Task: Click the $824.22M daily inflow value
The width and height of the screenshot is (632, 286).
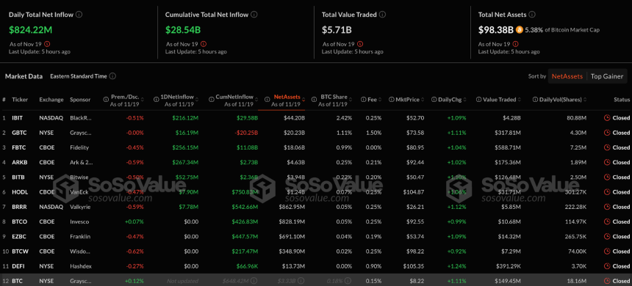Action: pyautogui.click(x=31, y=30)
